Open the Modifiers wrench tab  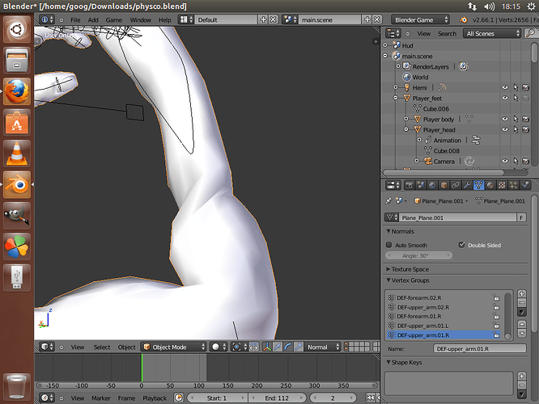(x=467, y=185)
